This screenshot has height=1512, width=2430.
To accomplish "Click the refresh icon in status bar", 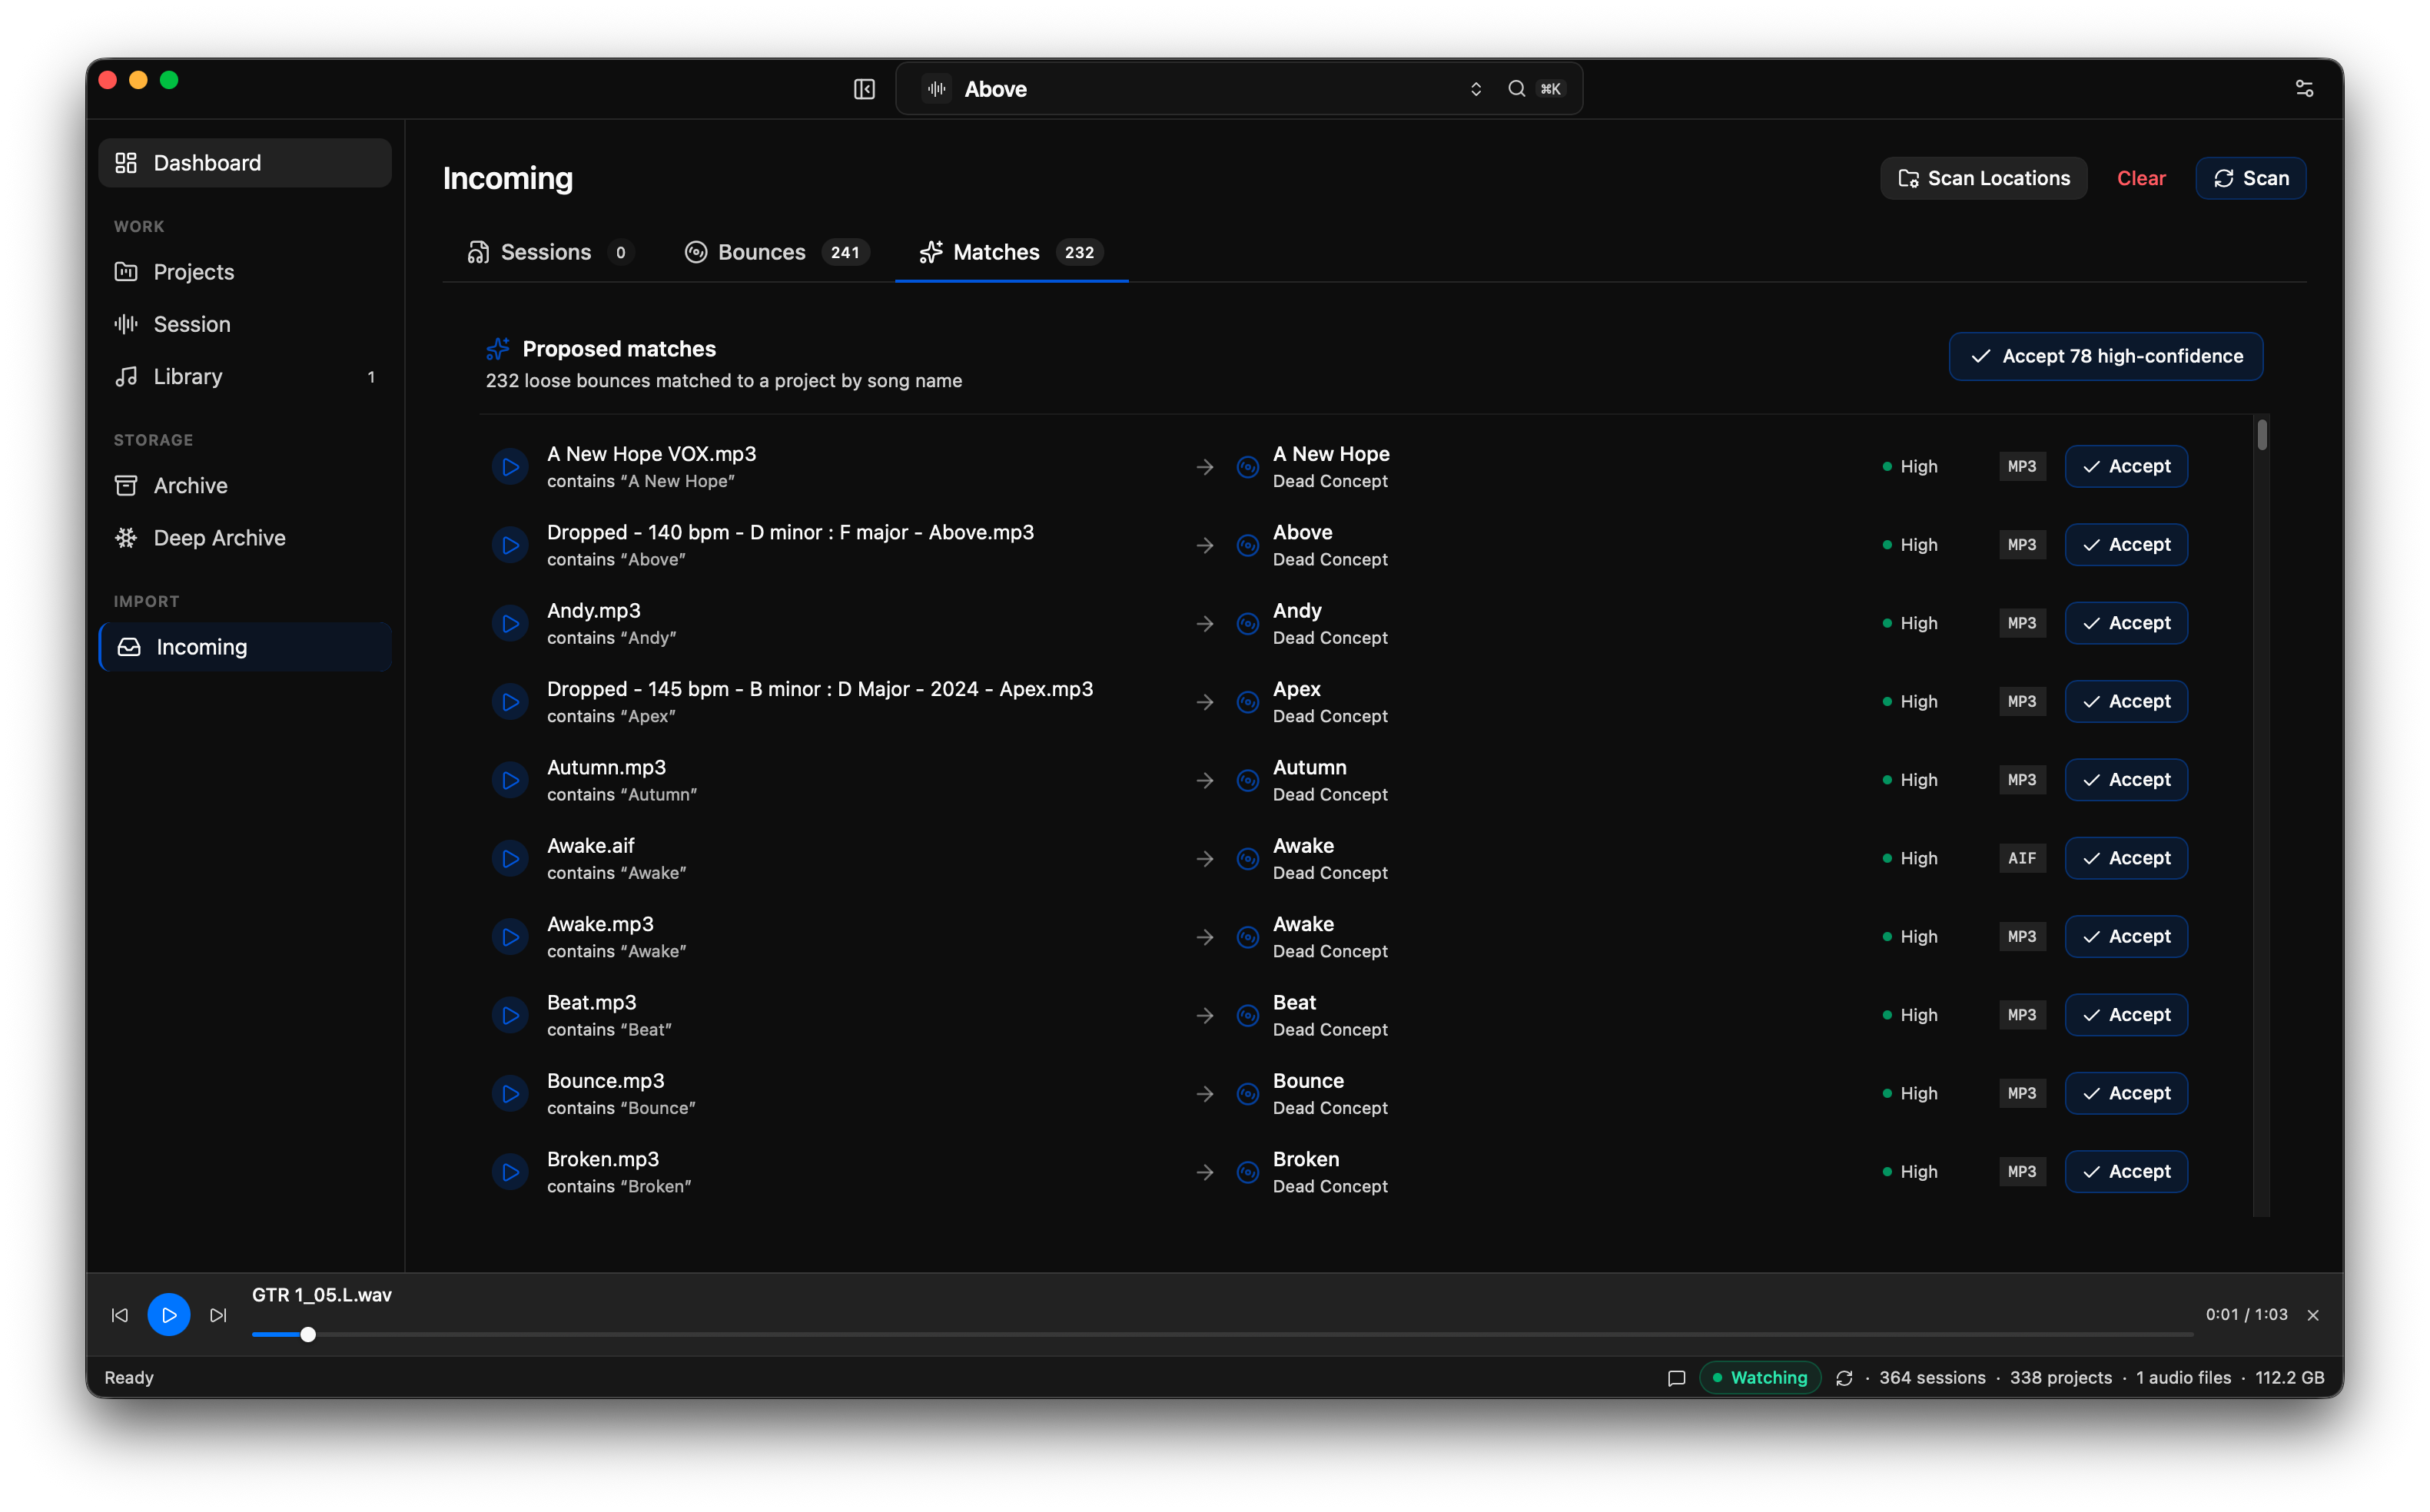I will tap(1844, 1378).
